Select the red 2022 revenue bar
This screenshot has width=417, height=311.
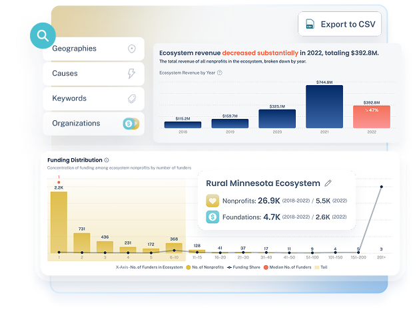coord(371,117)
